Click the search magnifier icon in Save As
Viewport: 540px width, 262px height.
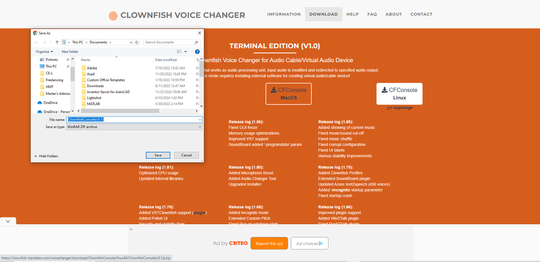[197, 42]
